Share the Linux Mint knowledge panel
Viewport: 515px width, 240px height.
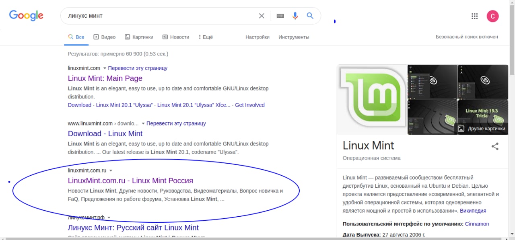pos(495,146)
